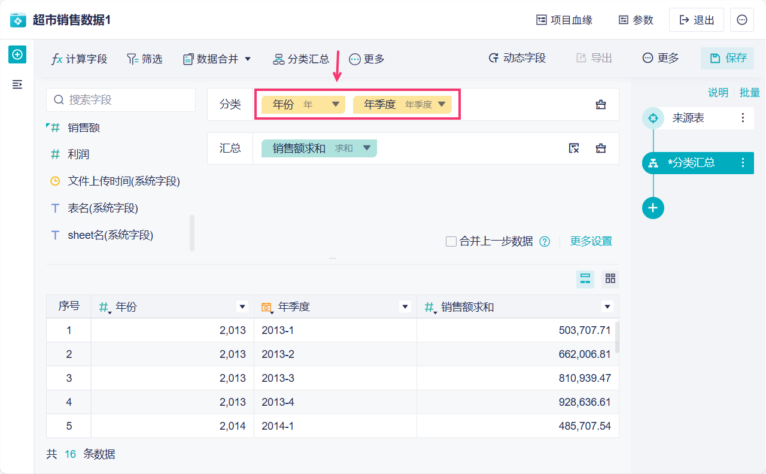Open the 数据合并 toolbar menu

[x=217, y=59]
